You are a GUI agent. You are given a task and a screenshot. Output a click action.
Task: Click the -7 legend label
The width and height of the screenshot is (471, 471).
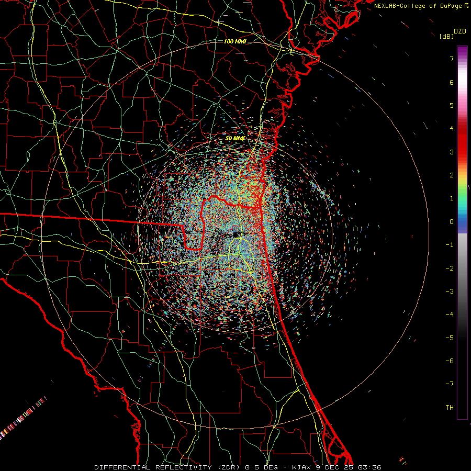450,384
